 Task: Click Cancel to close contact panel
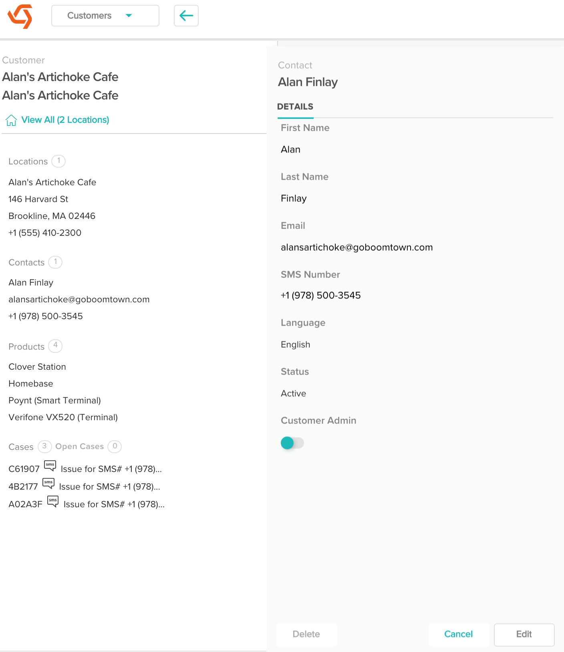click(458, 634)
